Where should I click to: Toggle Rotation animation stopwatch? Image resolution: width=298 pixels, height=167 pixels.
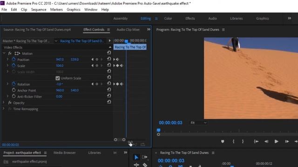14,83
